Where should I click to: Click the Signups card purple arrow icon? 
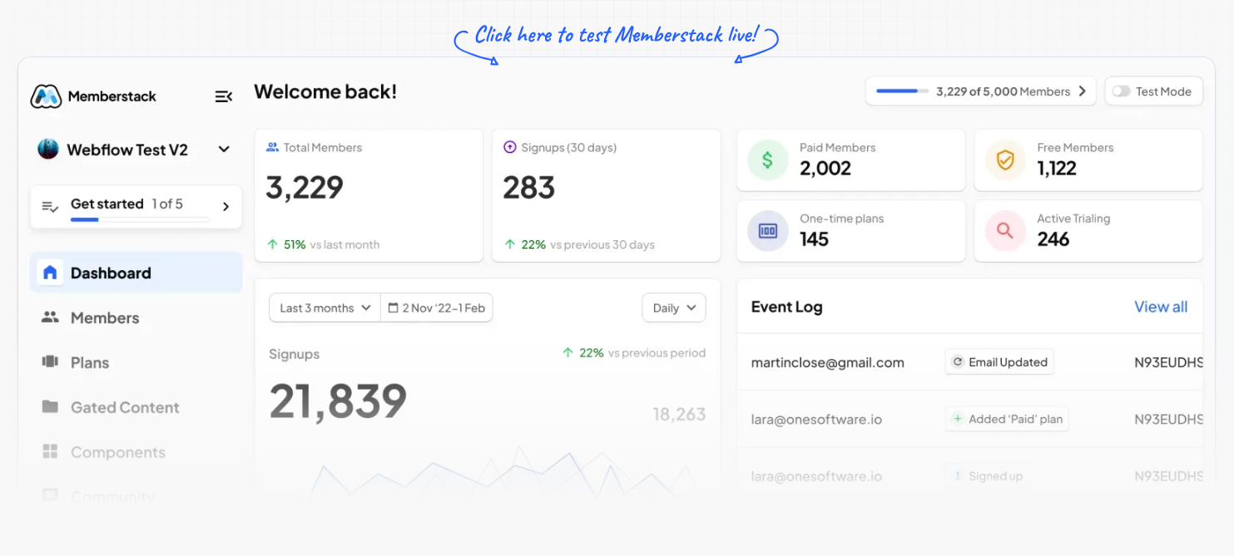pos(510,147)
